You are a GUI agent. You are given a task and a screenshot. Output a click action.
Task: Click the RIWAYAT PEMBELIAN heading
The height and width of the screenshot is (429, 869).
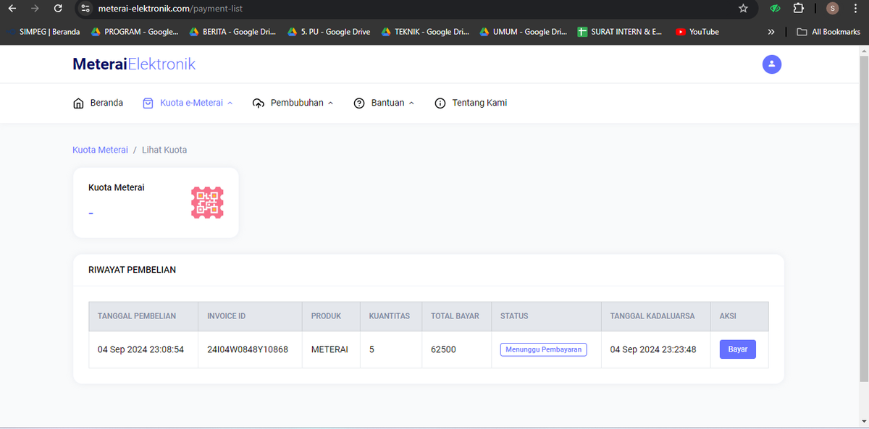coord(132,270)
